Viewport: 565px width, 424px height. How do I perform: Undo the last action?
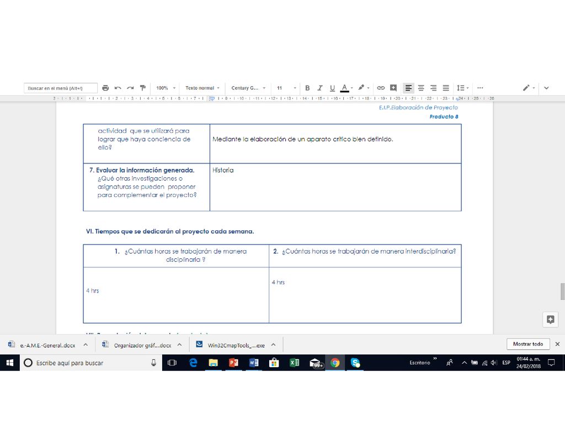(x=118, y=88)
